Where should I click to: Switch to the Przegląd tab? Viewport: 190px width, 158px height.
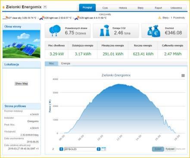point(87,8)
